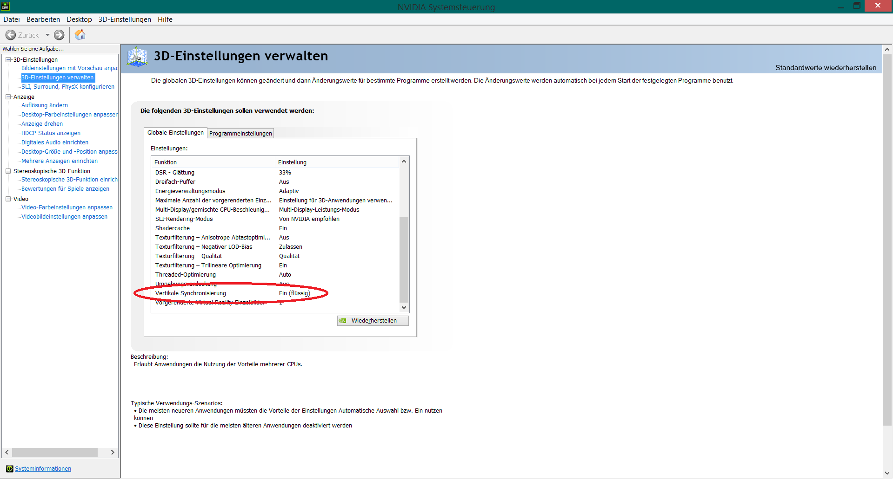Click the Zurück back arrow icon

pyautogui.click(x=10, y=35)
